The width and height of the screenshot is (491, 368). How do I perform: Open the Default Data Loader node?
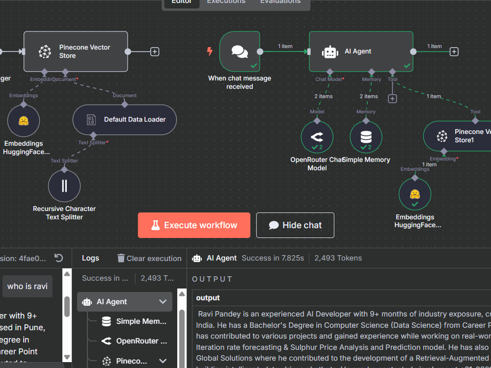point(125,120)
